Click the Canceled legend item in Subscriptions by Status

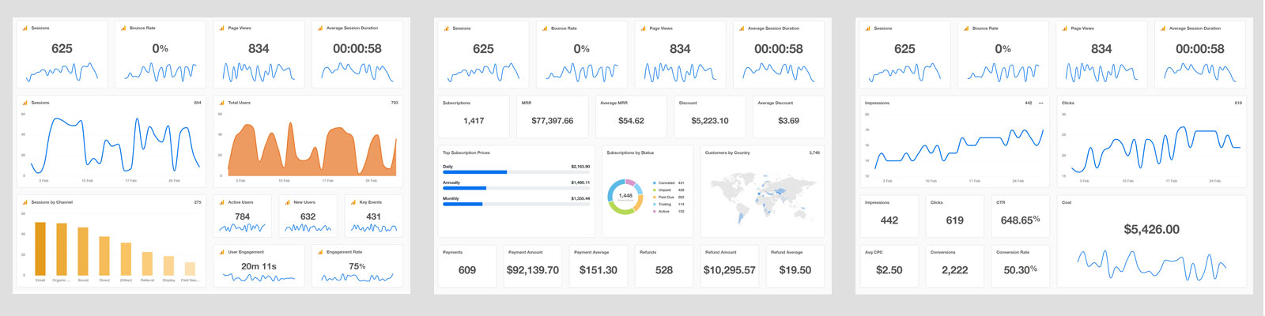click(x=666, y=183)
